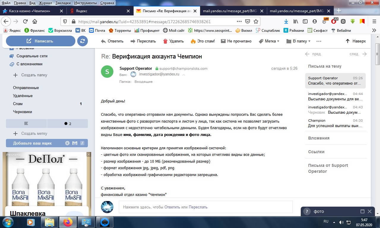The height and width of the screenshot is (228, 380).
Task: Click Ответить link in quick reply box
Action: [x=172, y=207]
